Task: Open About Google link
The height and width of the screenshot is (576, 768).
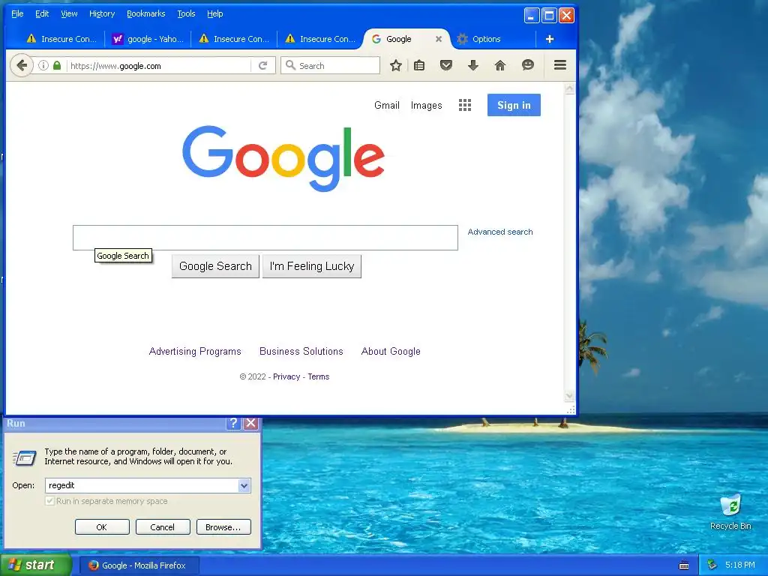Action: click(x=391, y=351)
